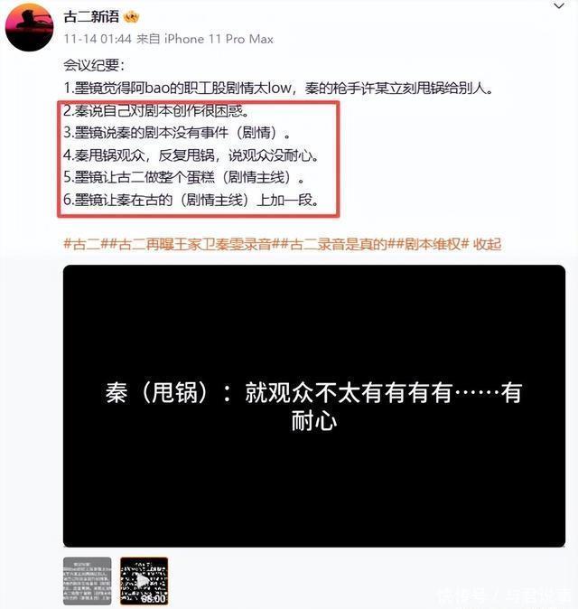Click the crown badge beside 古二新语
The height and width of the screenshot is (609, 578).
131,16
